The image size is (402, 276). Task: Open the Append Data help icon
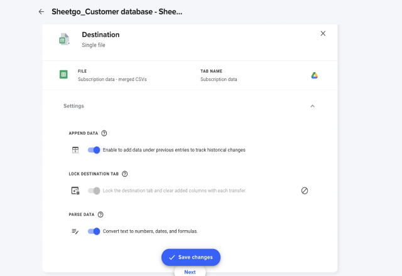[x=104, y=134]
